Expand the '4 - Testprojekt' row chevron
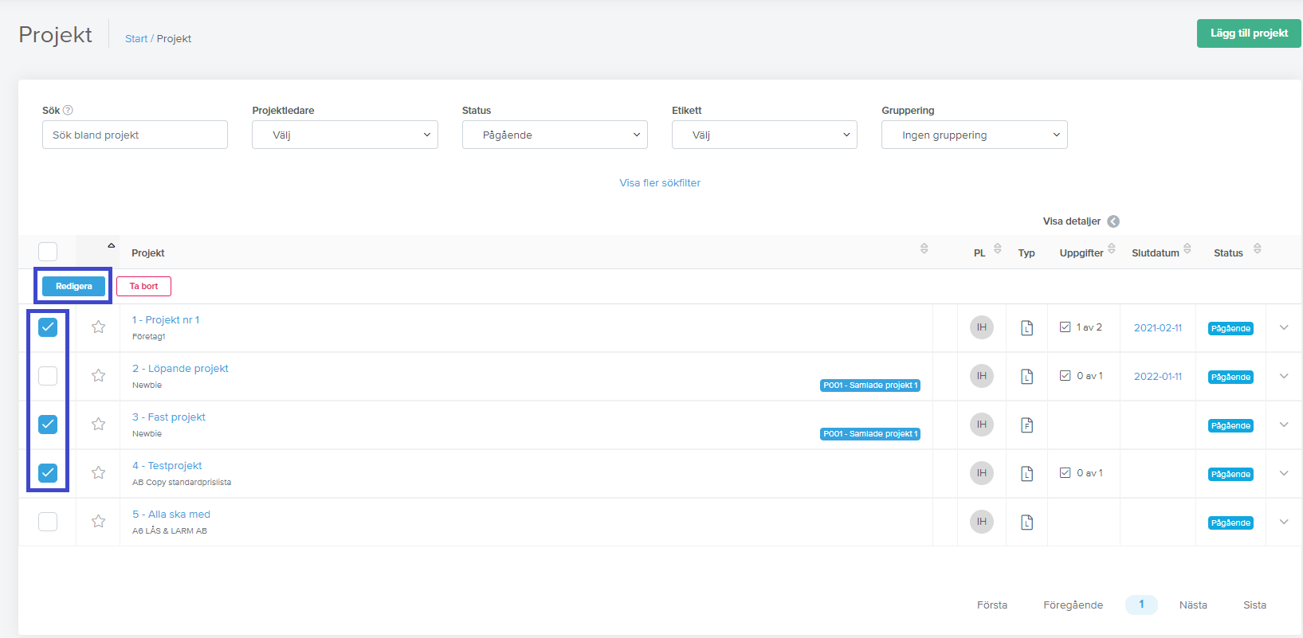Screen dimensions: 1303x638 tap(1284, 473)
